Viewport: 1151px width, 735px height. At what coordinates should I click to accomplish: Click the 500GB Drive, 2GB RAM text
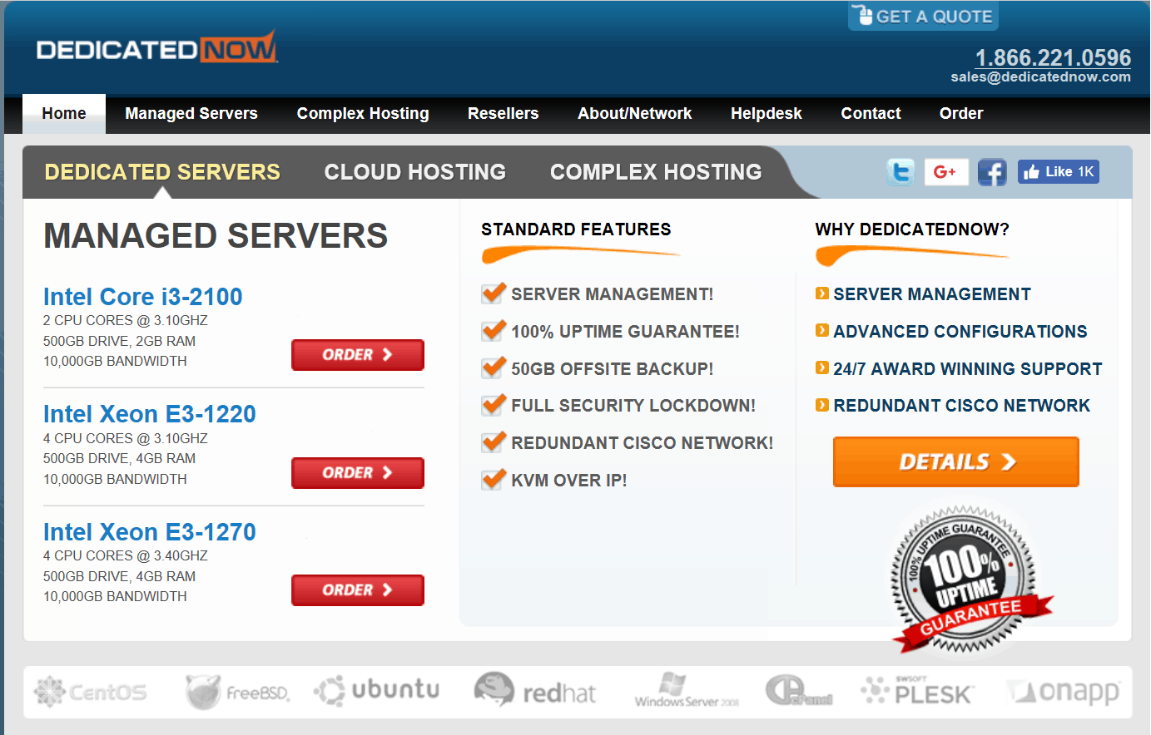(120, 342)
